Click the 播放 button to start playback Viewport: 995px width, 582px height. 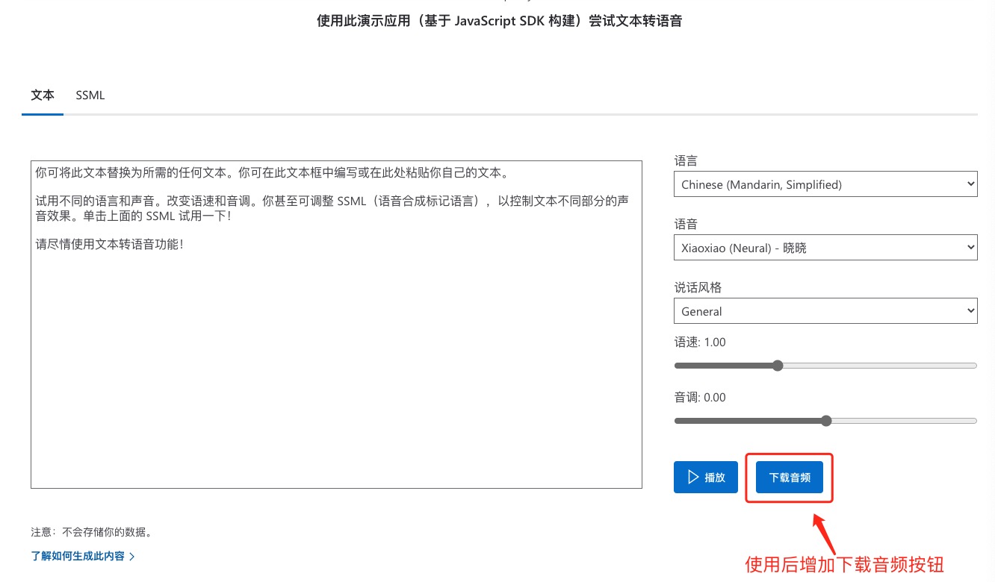(x=706, y=477)
